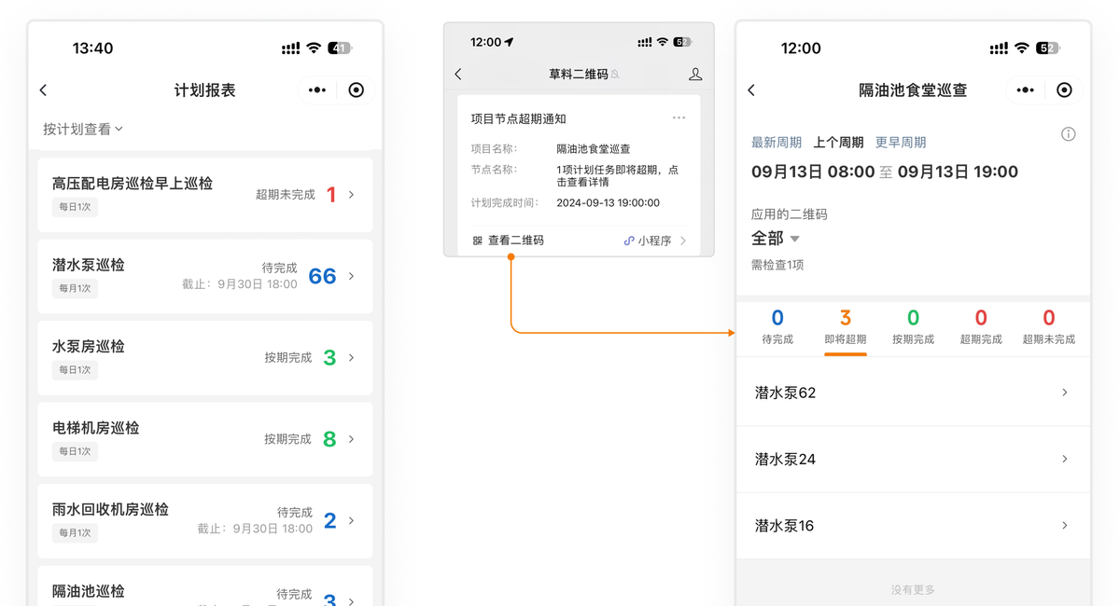Expand the 按计划查看 dropdown

[83, 129]
